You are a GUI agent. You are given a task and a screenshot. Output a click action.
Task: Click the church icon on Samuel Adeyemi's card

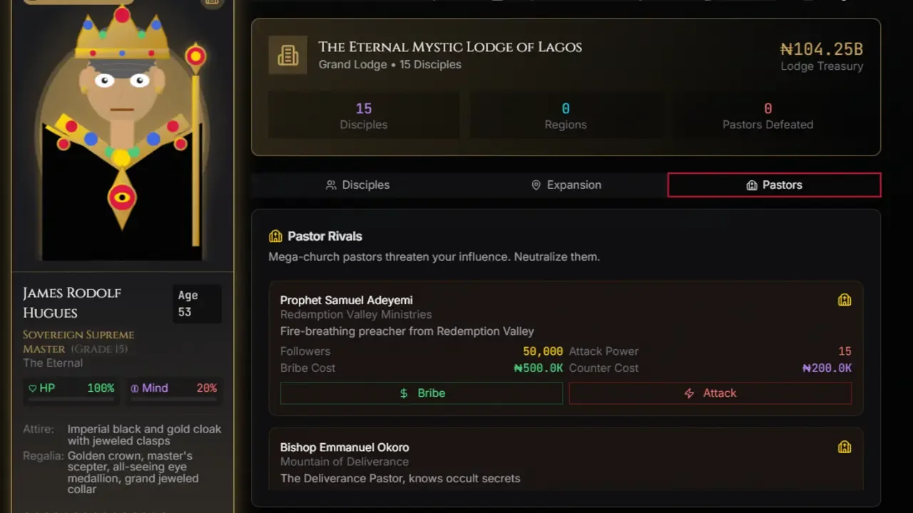coord(845,300)
